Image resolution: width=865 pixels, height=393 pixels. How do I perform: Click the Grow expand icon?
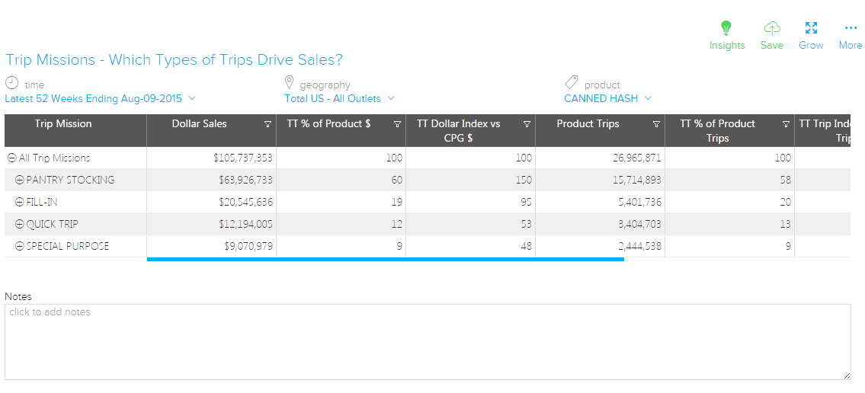click(811, 28)
